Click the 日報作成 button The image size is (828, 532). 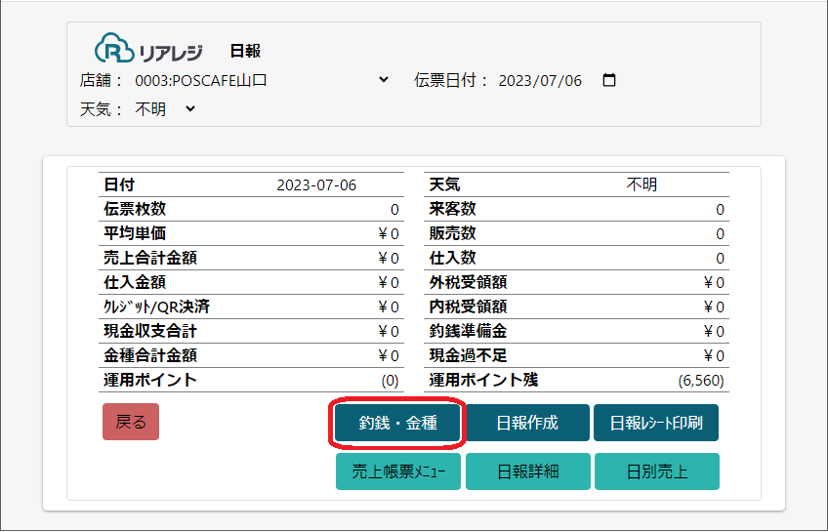[x=527, y=423]
